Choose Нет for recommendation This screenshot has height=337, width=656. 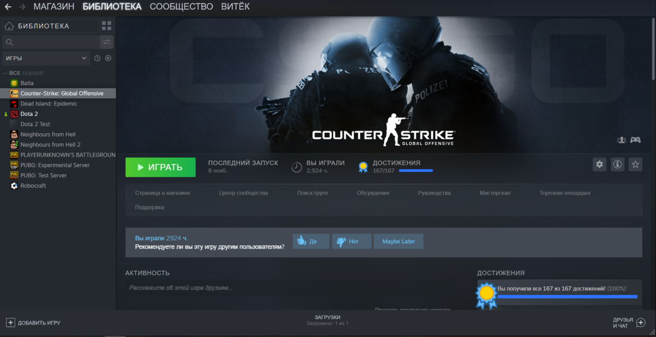point(352,241)
